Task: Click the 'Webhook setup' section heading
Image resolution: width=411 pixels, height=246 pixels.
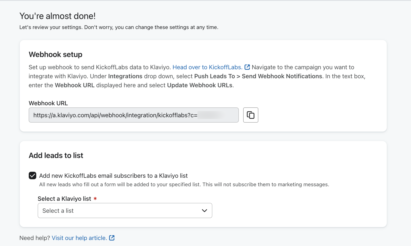Action: point(55,54)
